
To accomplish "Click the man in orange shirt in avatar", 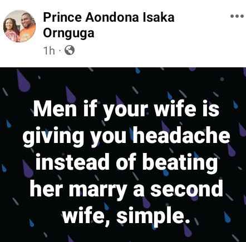I will (x=27, y=27).
